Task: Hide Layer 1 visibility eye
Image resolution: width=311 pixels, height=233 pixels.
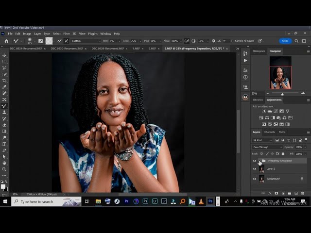Action: click(255, 169)
